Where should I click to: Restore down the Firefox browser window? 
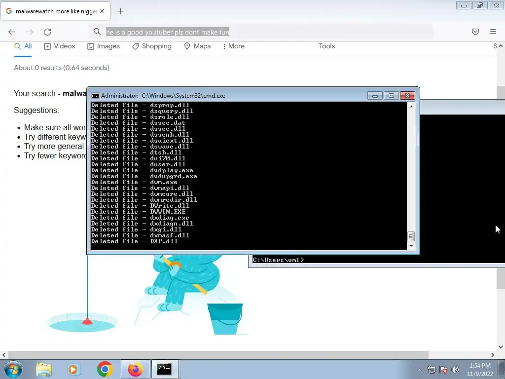[480, 5]
